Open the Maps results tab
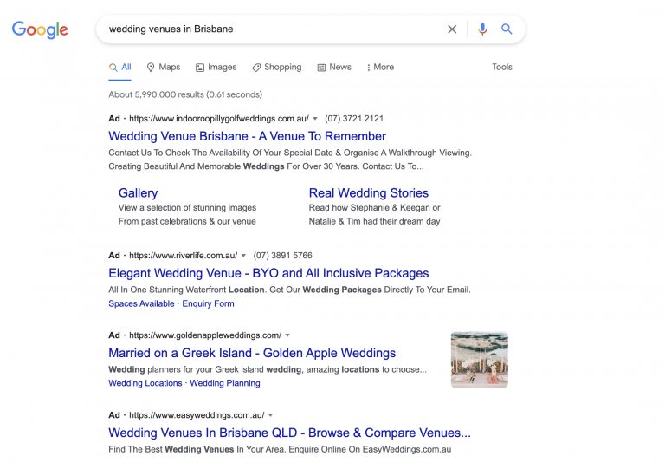Viewport: 665px width, 469px height. coord(163,67)
